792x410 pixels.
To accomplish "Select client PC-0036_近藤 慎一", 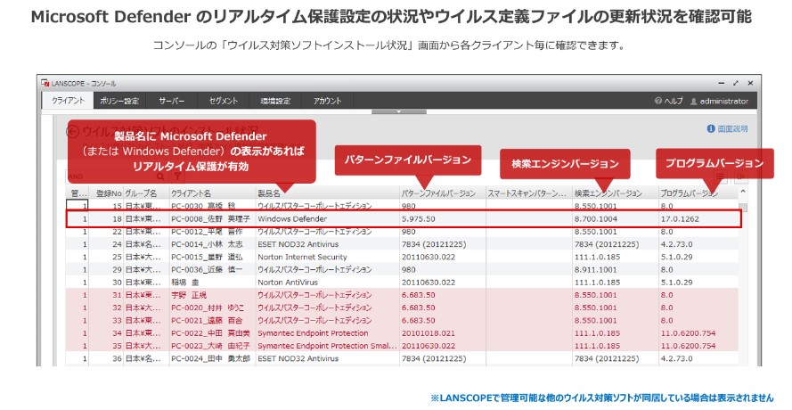I will [207, 269].
